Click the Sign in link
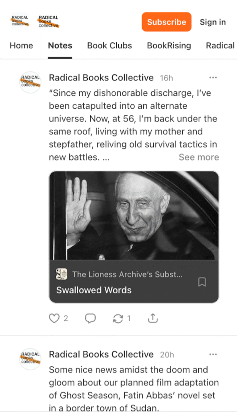 [213, 22]
